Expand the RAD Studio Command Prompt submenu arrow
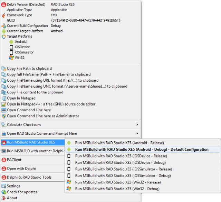 [137, 133]
